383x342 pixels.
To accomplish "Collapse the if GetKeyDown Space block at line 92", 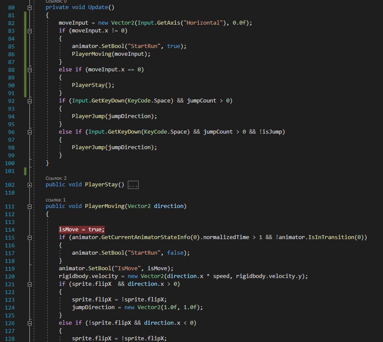I will (x=29, y=101).
